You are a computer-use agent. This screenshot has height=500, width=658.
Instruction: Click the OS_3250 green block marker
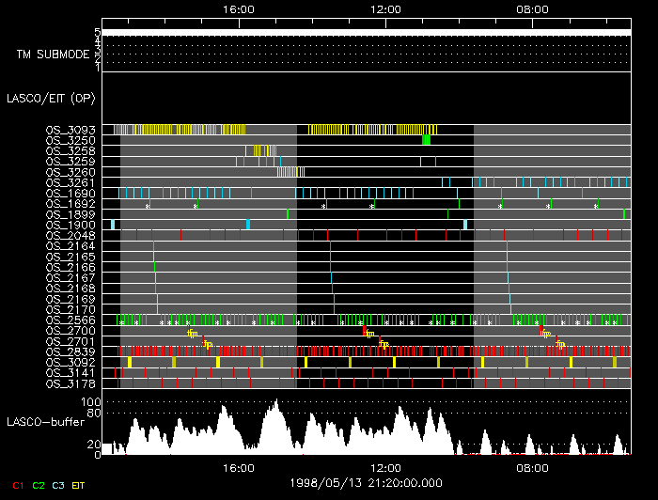click(427, 140)
